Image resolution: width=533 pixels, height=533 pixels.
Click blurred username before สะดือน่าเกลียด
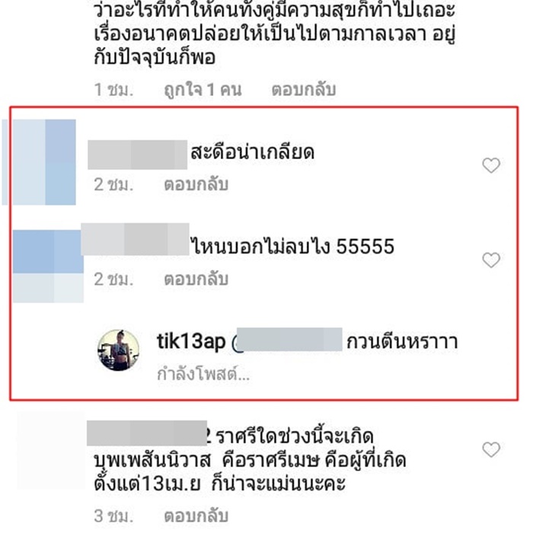tap(137, 155)
